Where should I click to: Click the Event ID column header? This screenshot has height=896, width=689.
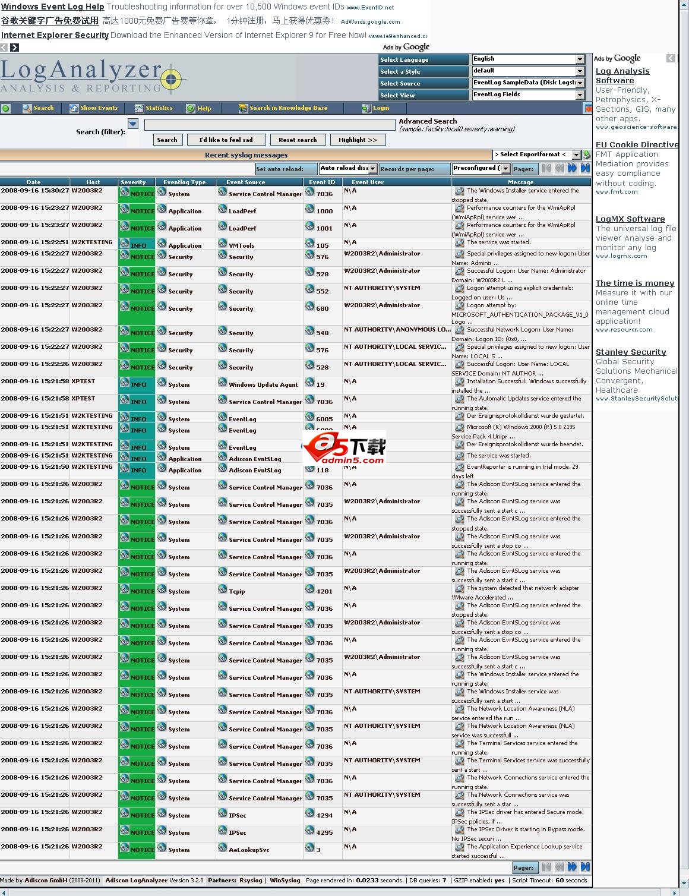[x=323, y=182]
